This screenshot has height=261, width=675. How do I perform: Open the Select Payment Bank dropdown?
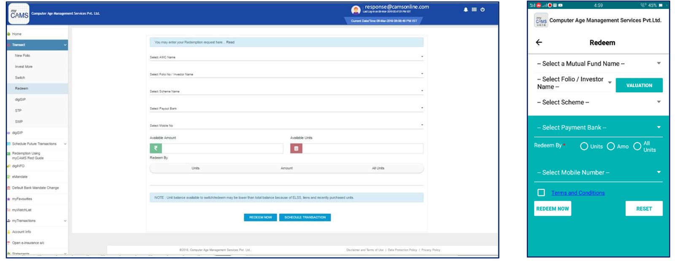point(598,128)
